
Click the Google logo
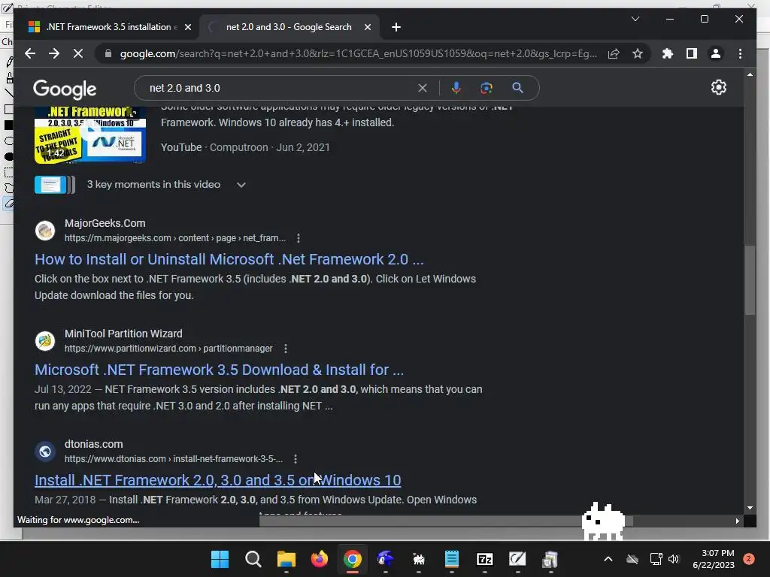coord(65,89)
